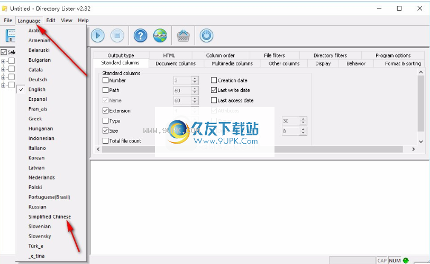Open the Display tab
This screenshot has width=430, height=264.
(x=323, y=63)
